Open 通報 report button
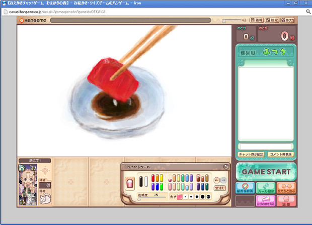 coord(257,20)
